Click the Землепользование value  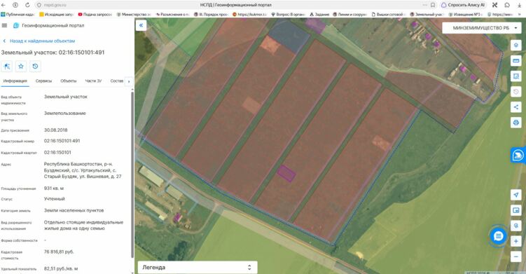point(64,114)
